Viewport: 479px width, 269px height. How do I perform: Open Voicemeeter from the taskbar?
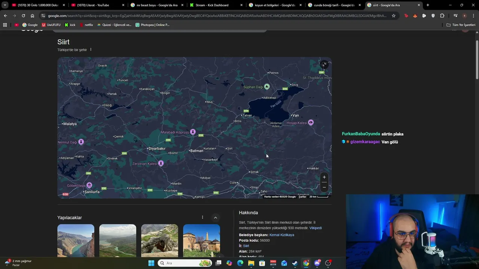pyautogui.click(x=273, y=263)
